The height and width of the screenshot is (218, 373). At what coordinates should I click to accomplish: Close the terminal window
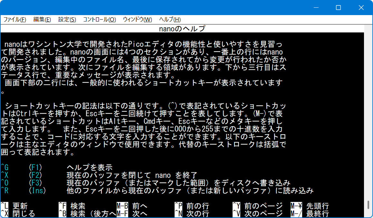point(361,8)
